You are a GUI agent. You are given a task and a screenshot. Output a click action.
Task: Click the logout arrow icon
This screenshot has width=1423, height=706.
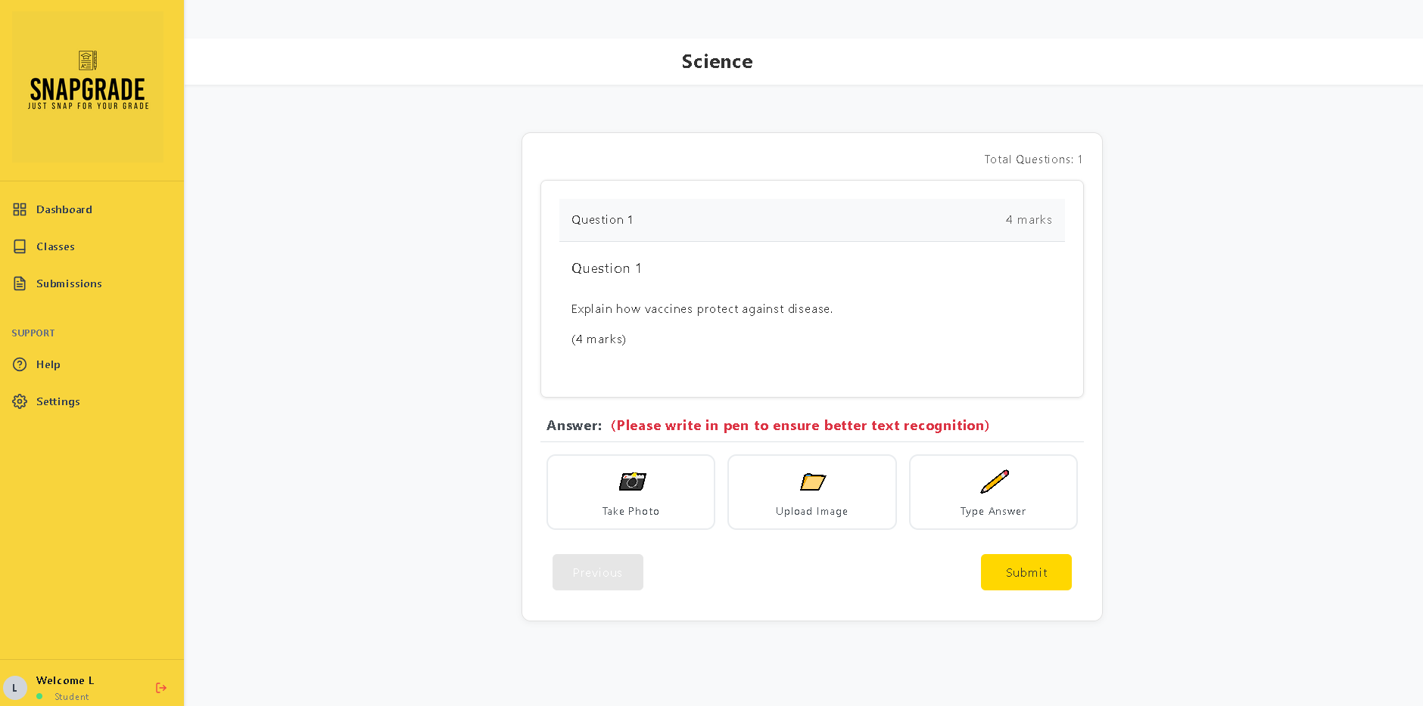(x=160, y=688)
